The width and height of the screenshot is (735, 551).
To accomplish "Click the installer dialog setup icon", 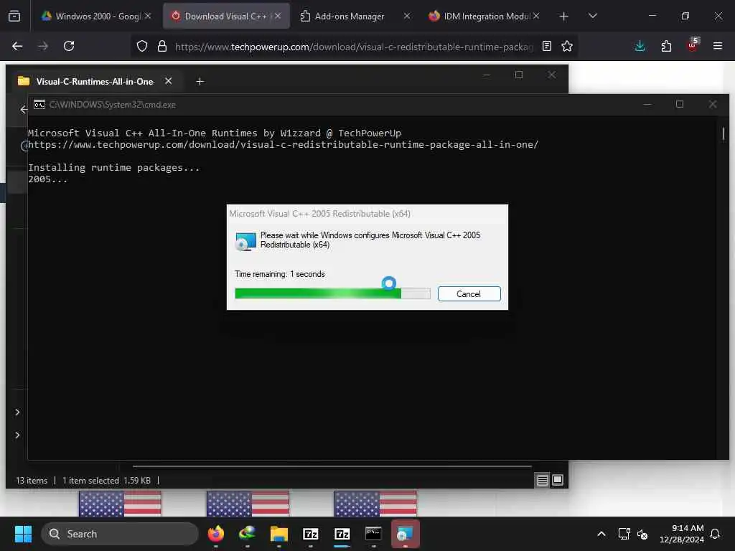I will [x=245, y=241].
